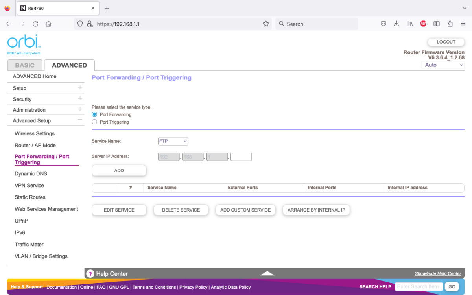Click the ADD button
Viewport: 472px width, 295px height.
[119, 170]
